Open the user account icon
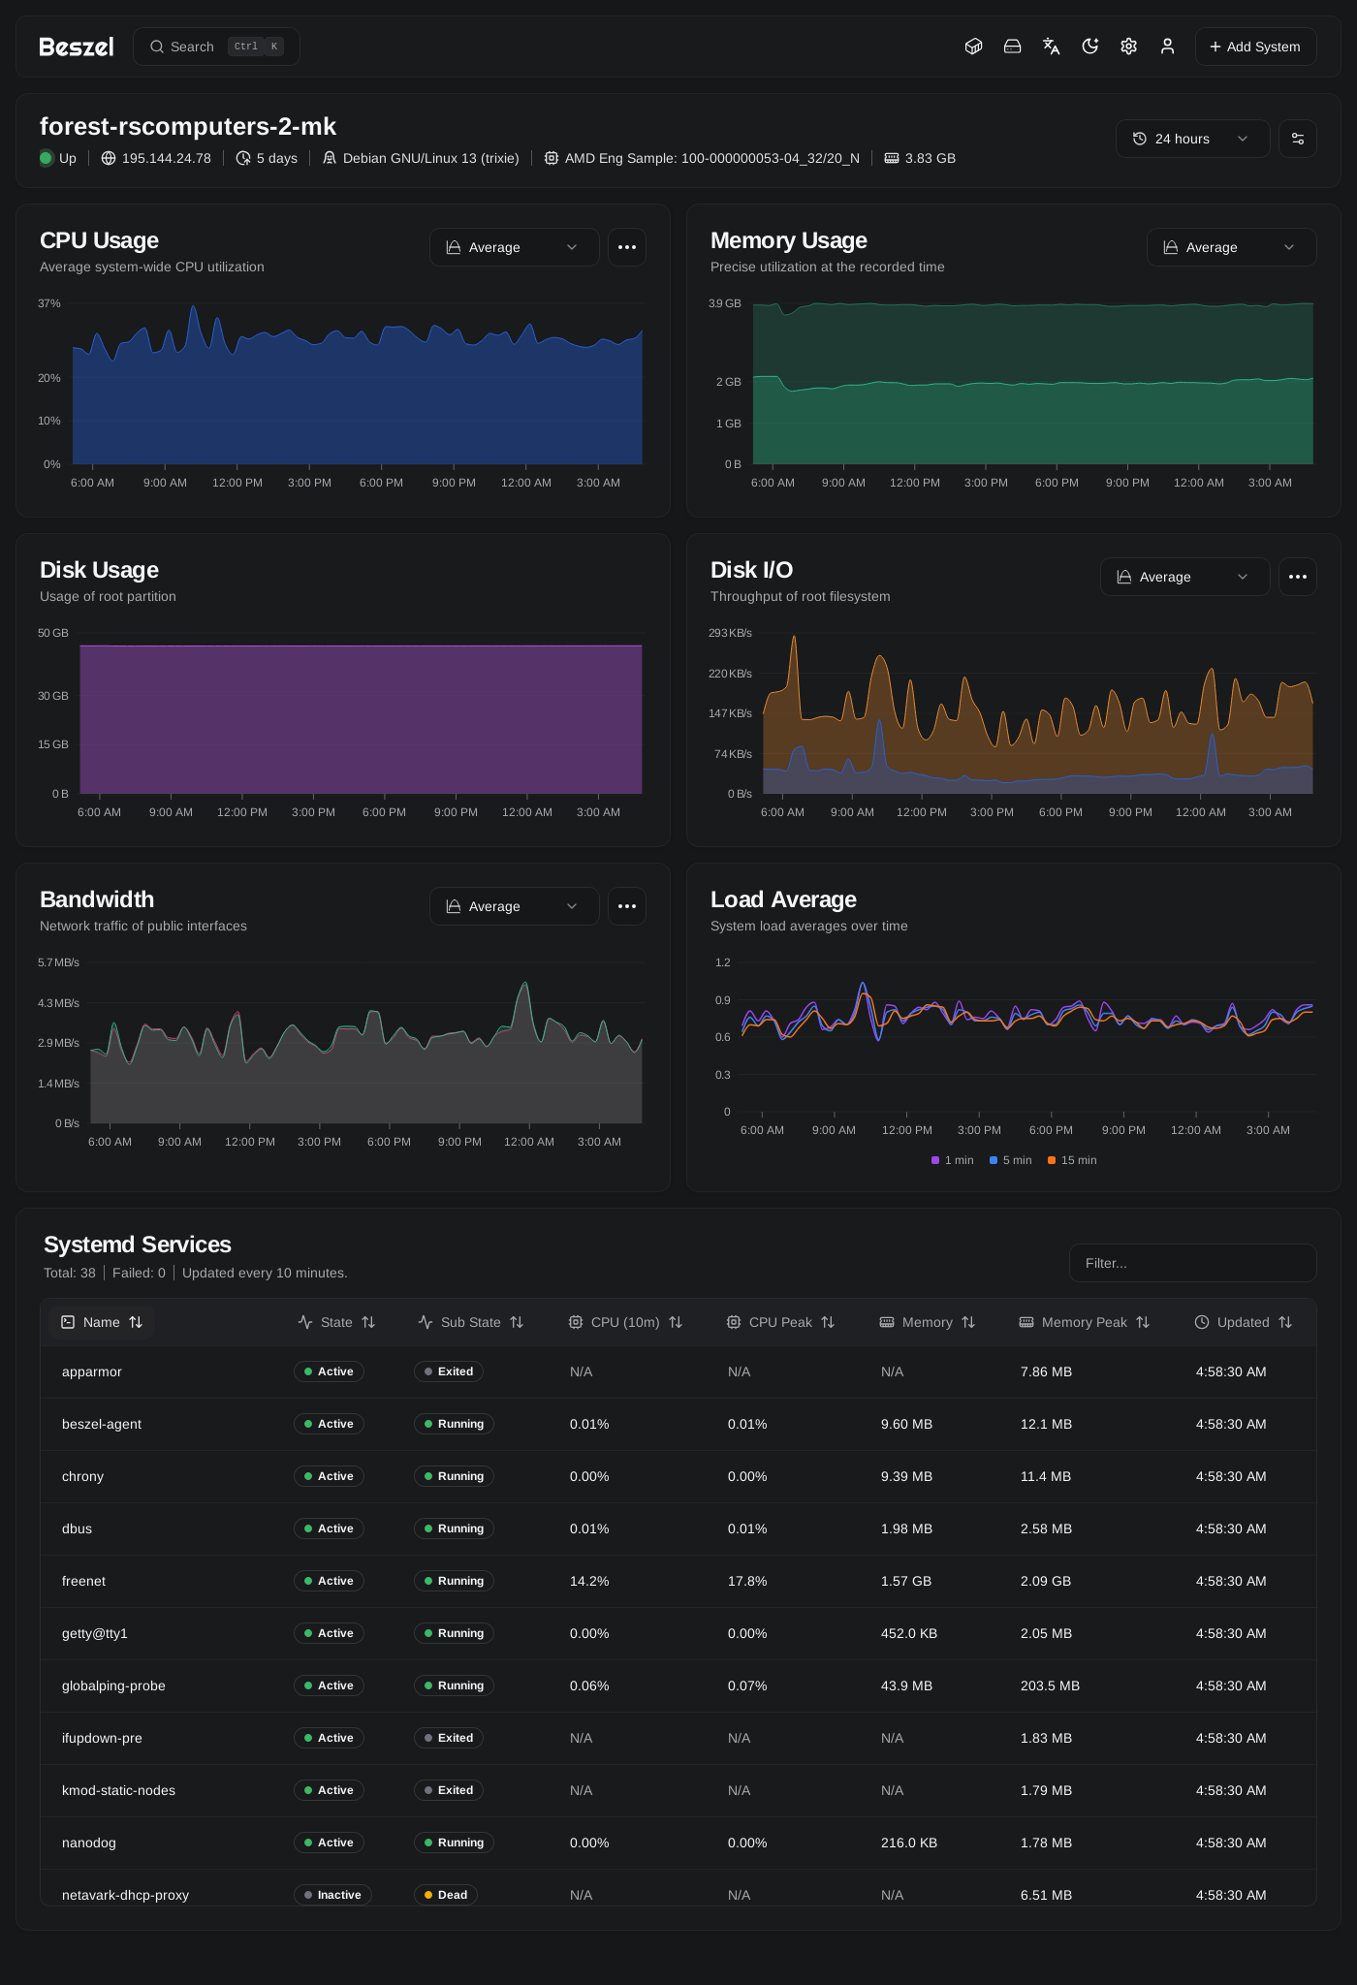This screenshot has width=1357, height=1985. [1168, 47]
